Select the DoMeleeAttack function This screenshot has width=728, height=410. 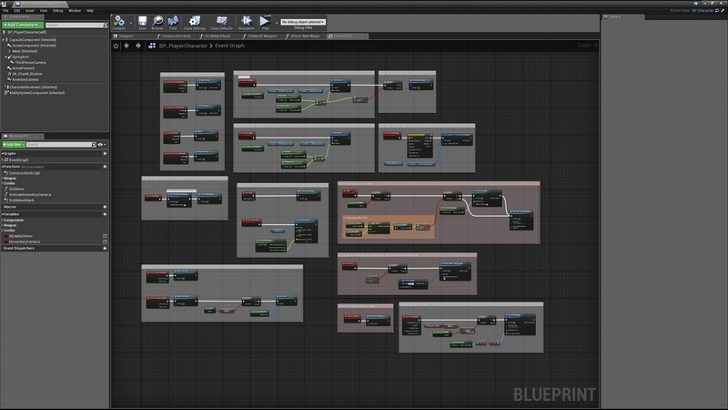click(x=22, y=200)
